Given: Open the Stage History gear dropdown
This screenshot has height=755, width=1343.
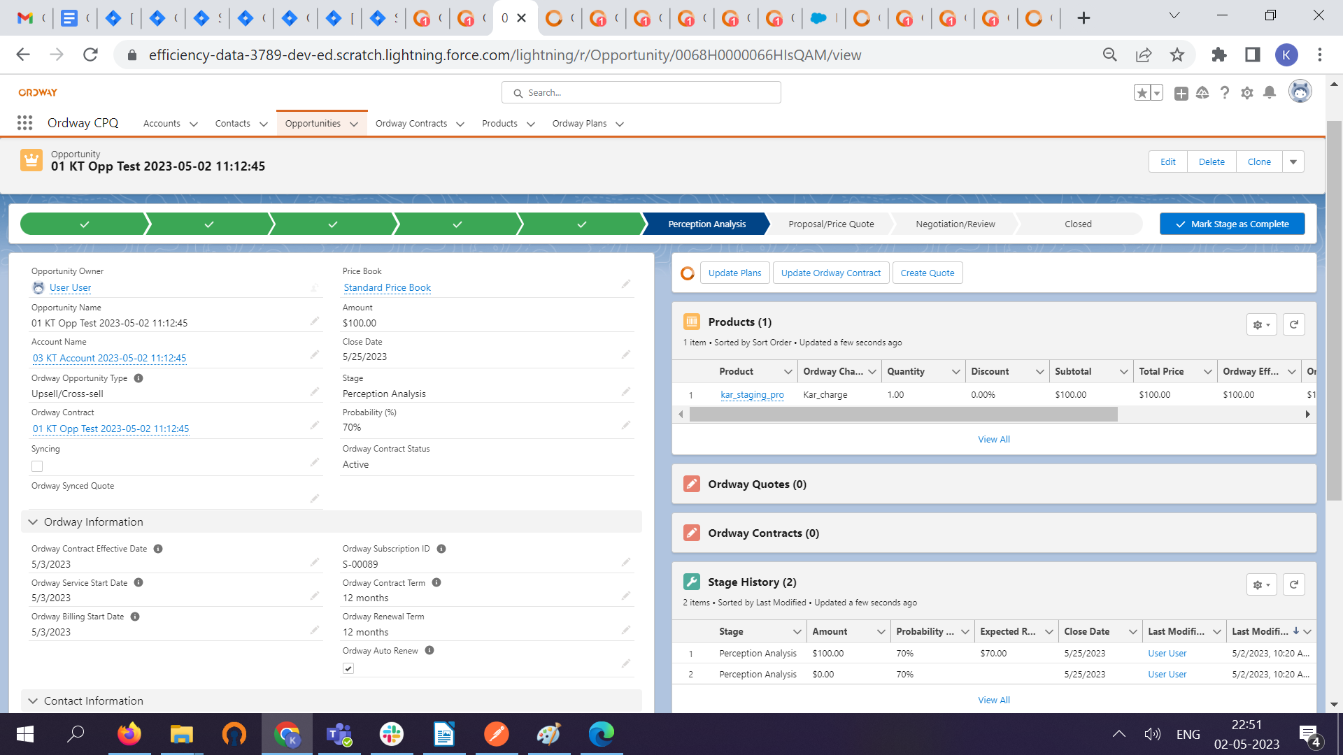Looking at the screenshot, I should pyautogui.click(x=1262, y=584).
